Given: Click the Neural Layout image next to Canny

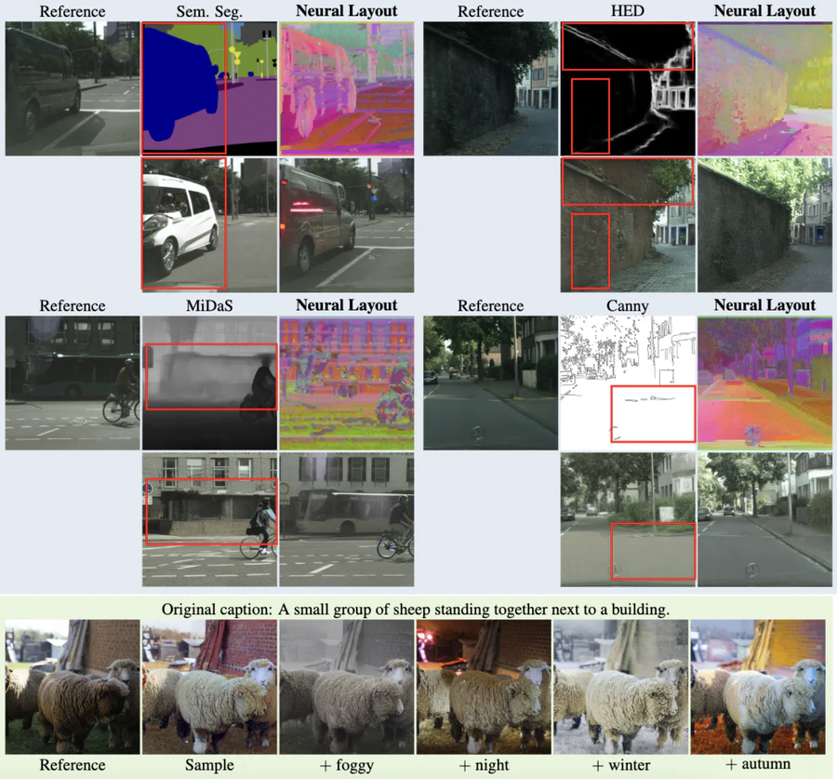Looking at the screenshot, I should 764,383.
